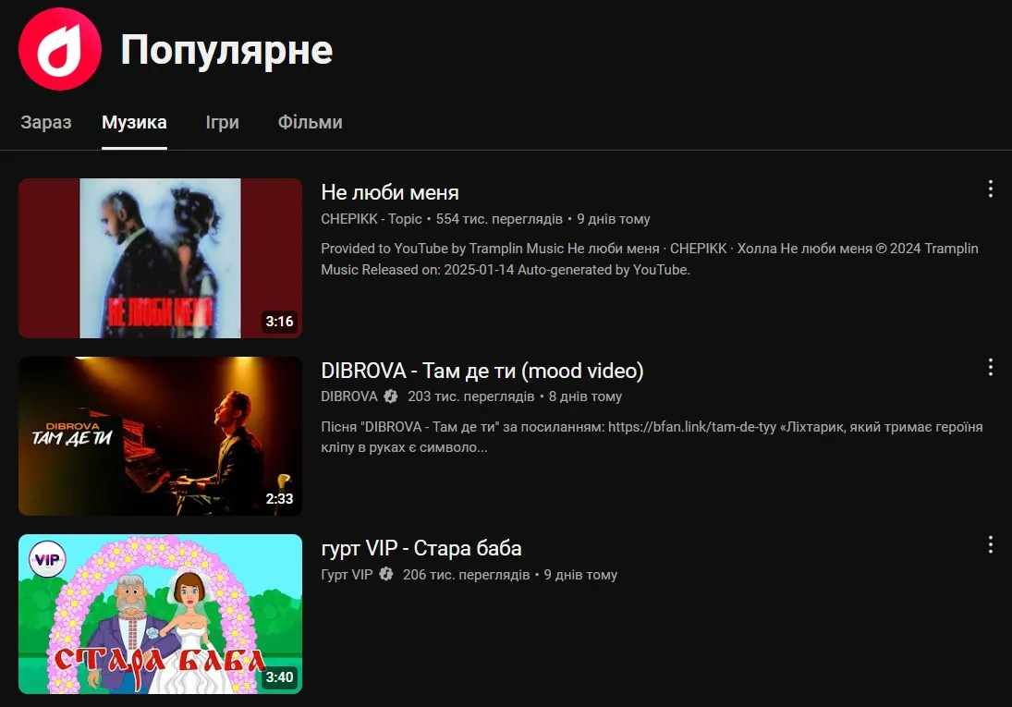The height and width of the screenshot is (707, 1012).
Task: Visit CHEPIKK - Topic channel link
Action: pyautogui.click(x=371, y=219)
